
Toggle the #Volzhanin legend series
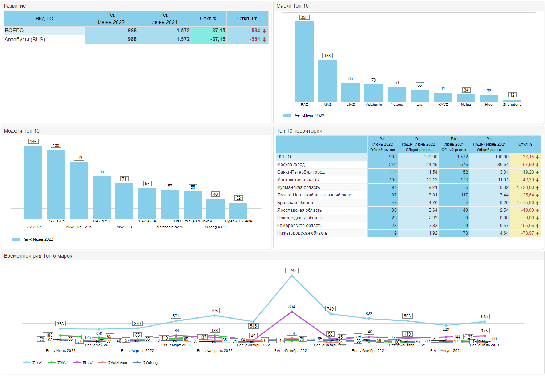pos(113,362)
